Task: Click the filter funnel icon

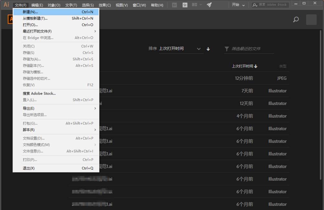Action: tap(226, 49)
